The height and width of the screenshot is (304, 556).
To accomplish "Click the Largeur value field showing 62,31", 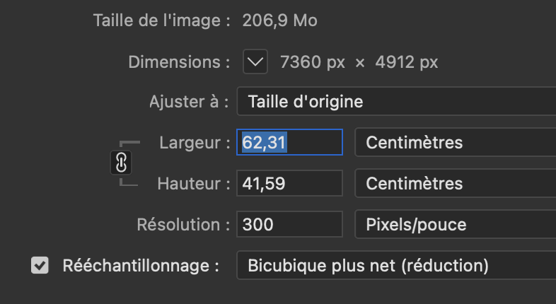I will (289, 142).
